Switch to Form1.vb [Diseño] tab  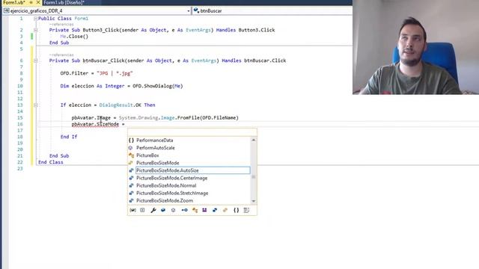[x=64, y=2]
